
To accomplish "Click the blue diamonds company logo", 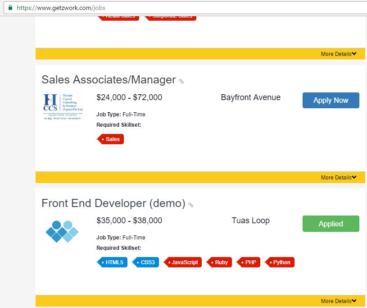I will pyautogui.click(x=62, y=231).
